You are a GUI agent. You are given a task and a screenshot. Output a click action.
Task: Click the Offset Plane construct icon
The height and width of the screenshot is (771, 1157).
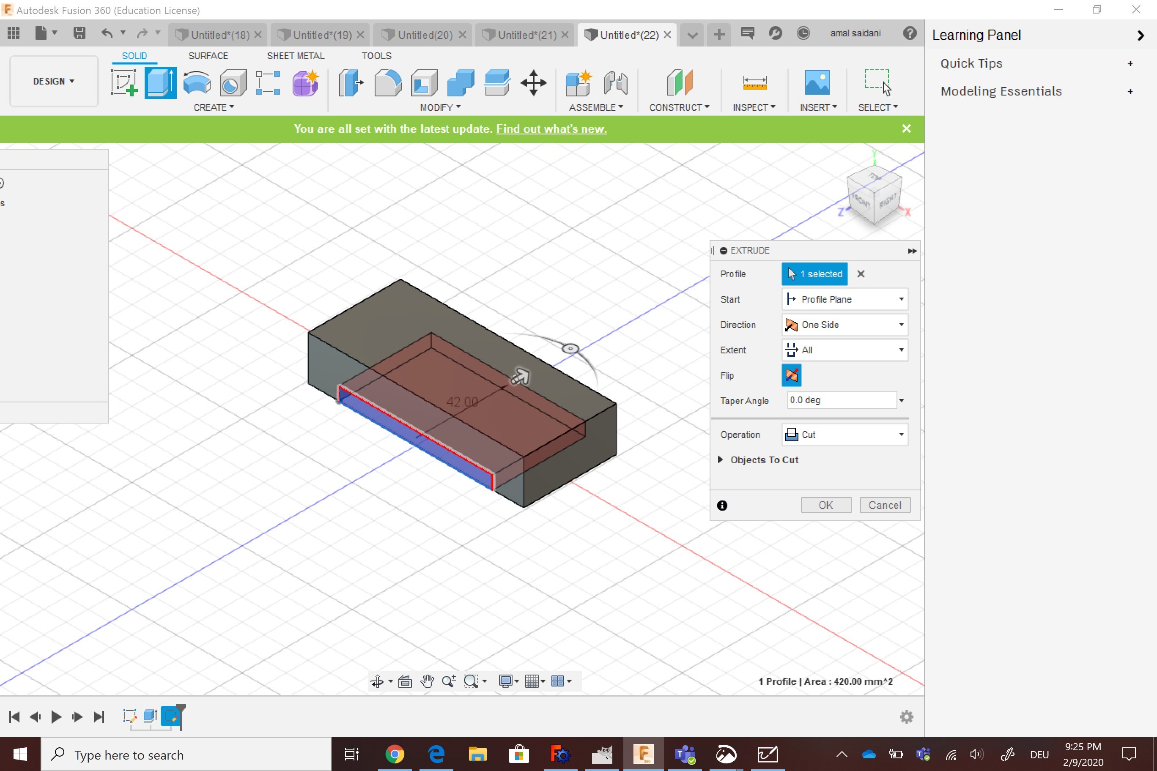click(x=679, y=82)
